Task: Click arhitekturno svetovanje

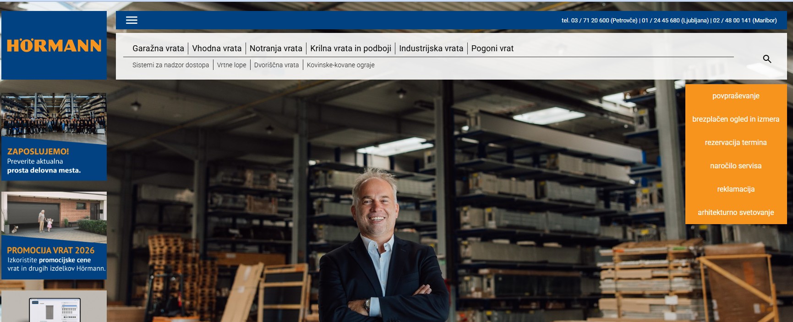Action: [x=736, y=213]
